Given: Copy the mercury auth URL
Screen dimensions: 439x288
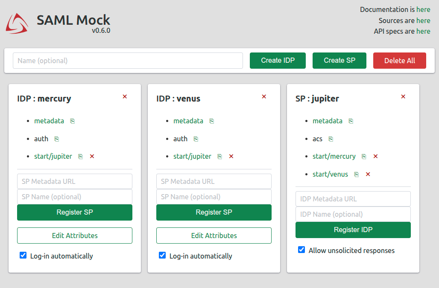Looking at the screenshot, I should [56, 139].
